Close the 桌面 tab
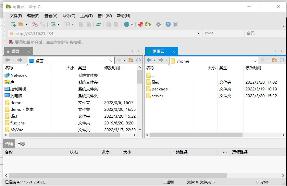287x186 pixels. [x=29, y=52]
